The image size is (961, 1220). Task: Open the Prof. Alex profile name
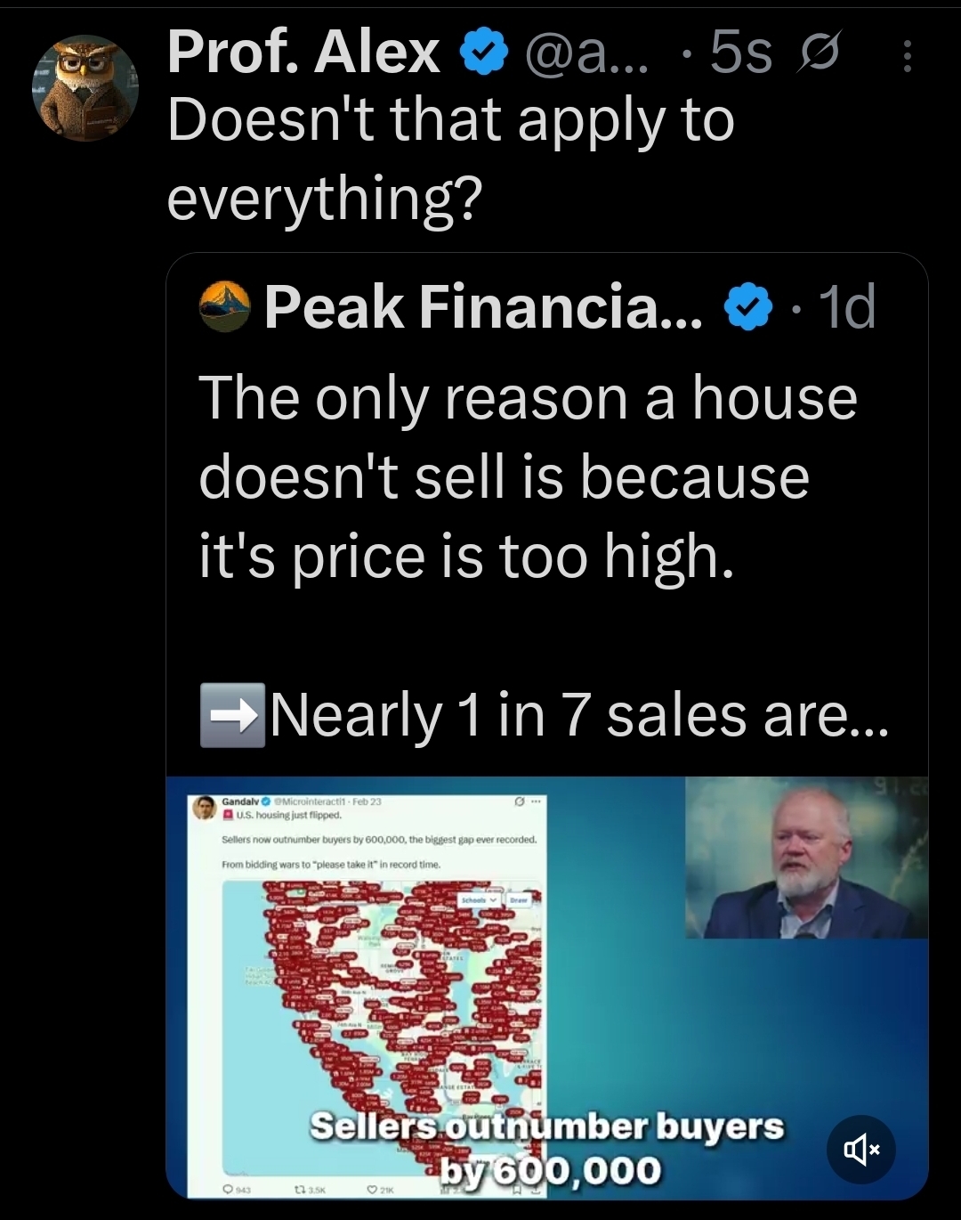[303, 52]
